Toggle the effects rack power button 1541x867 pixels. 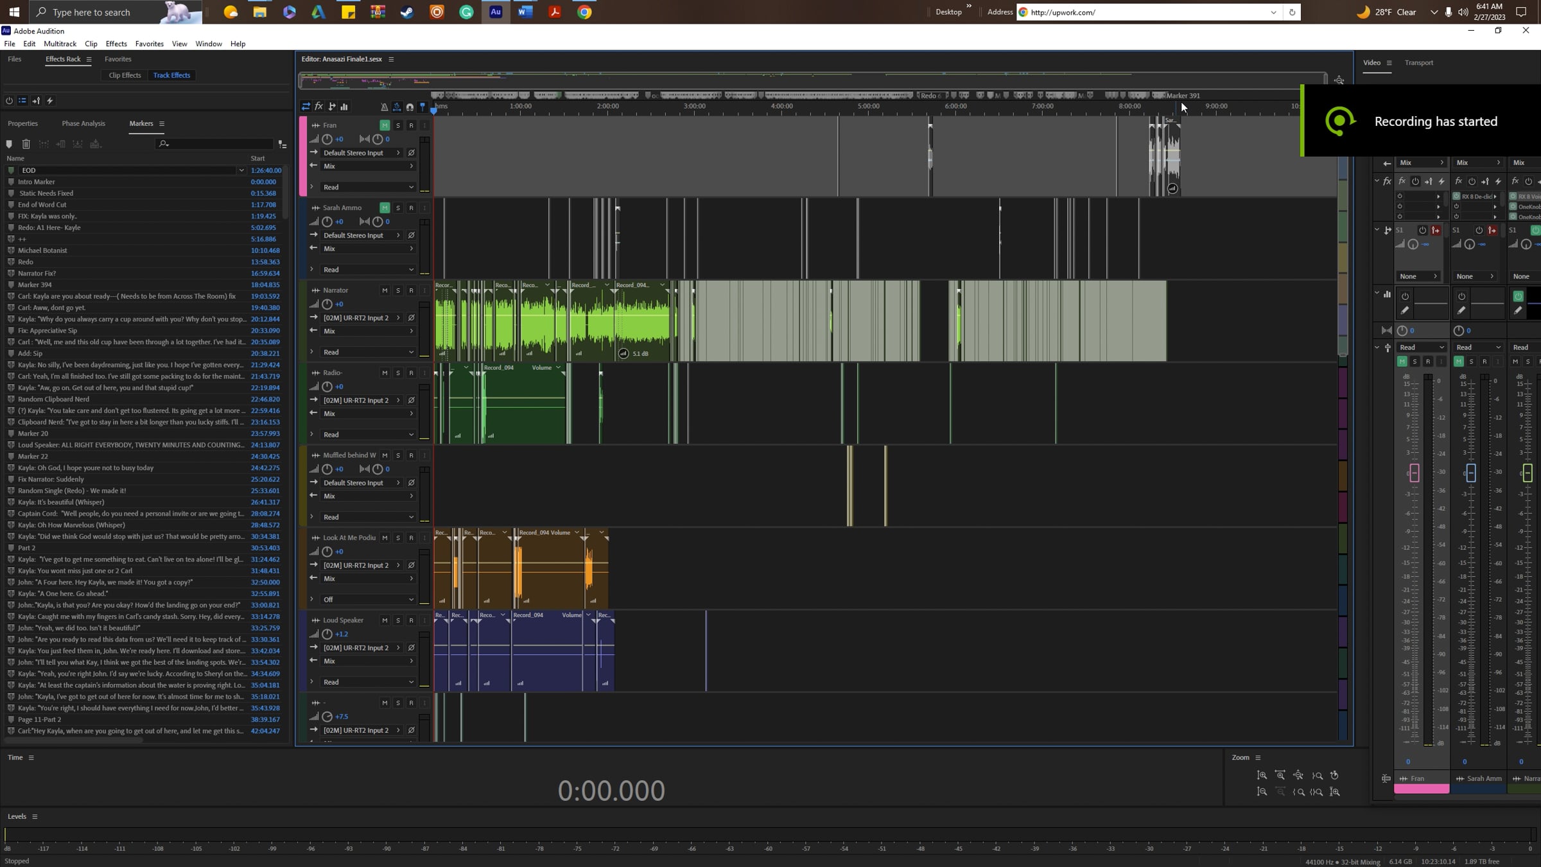(9, 101)
